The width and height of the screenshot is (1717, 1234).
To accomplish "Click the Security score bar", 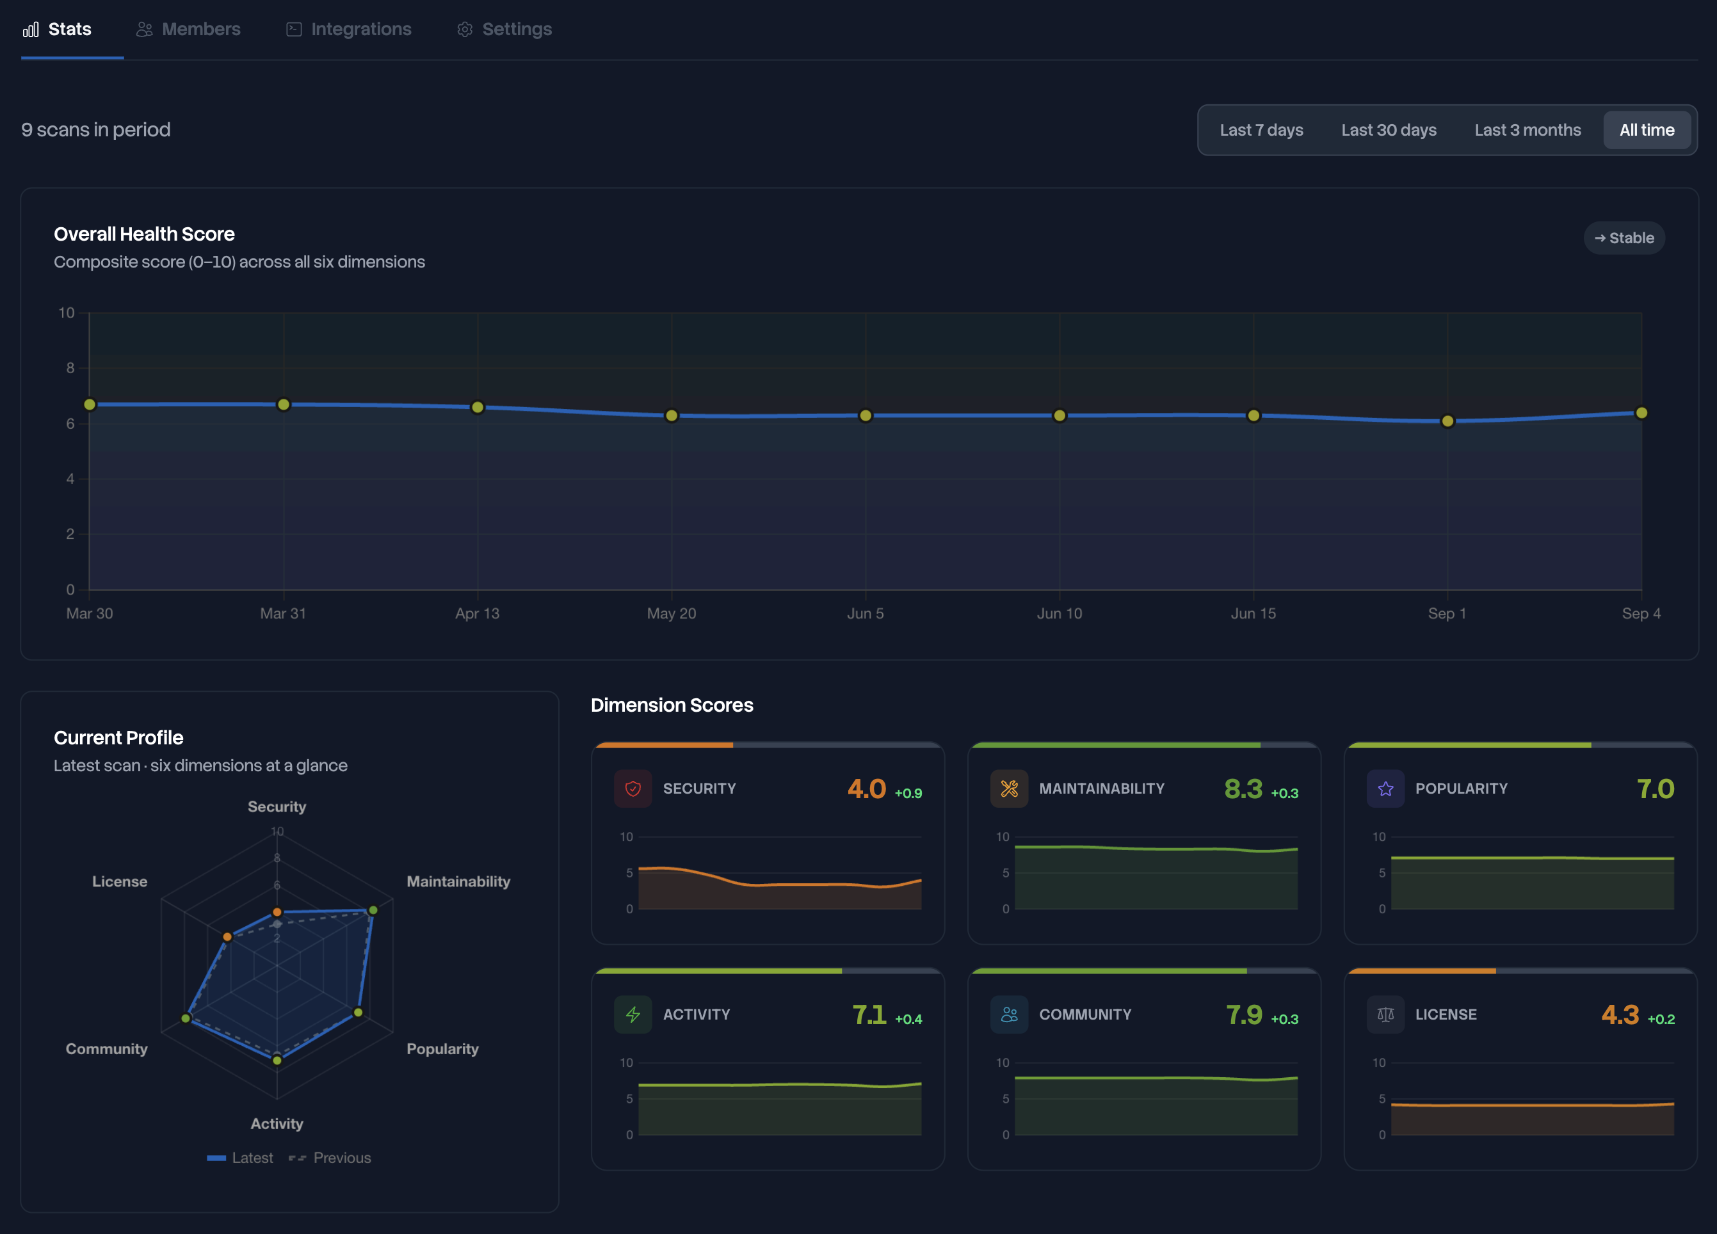I will [768, 745].
